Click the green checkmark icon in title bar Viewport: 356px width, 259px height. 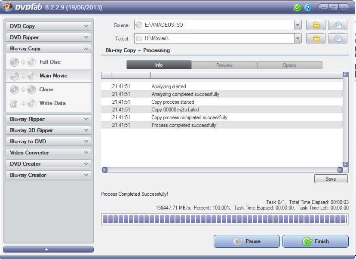coord(297,8)
